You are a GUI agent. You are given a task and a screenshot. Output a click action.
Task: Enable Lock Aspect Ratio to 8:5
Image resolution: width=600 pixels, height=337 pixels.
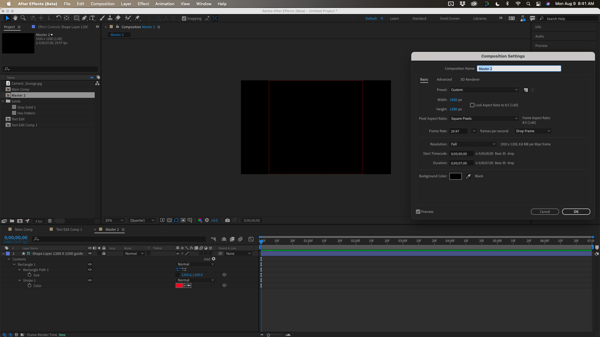tap(472, 105)
